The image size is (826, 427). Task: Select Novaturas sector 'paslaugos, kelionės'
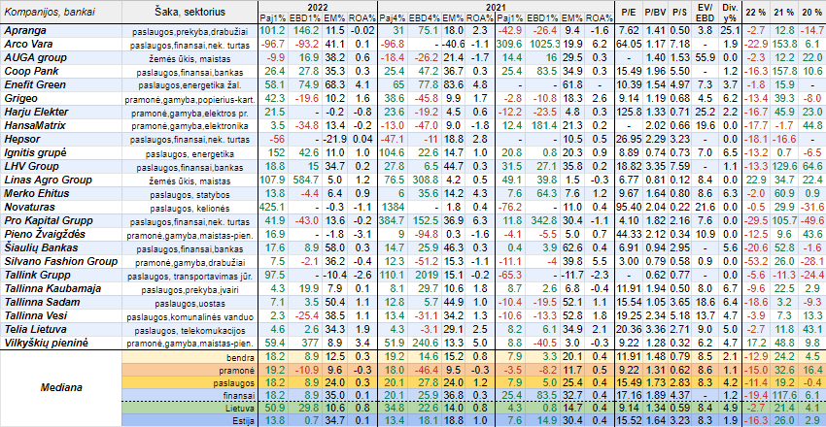190,209
